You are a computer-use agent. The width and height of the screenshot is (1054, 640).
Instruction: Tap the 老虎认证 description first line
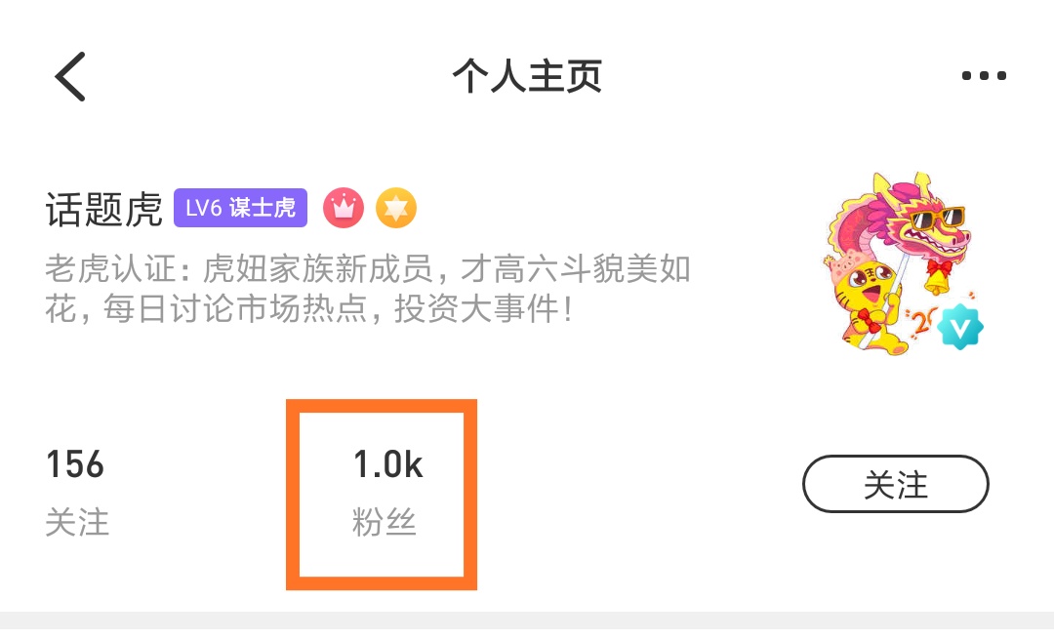tap(368, 269)
